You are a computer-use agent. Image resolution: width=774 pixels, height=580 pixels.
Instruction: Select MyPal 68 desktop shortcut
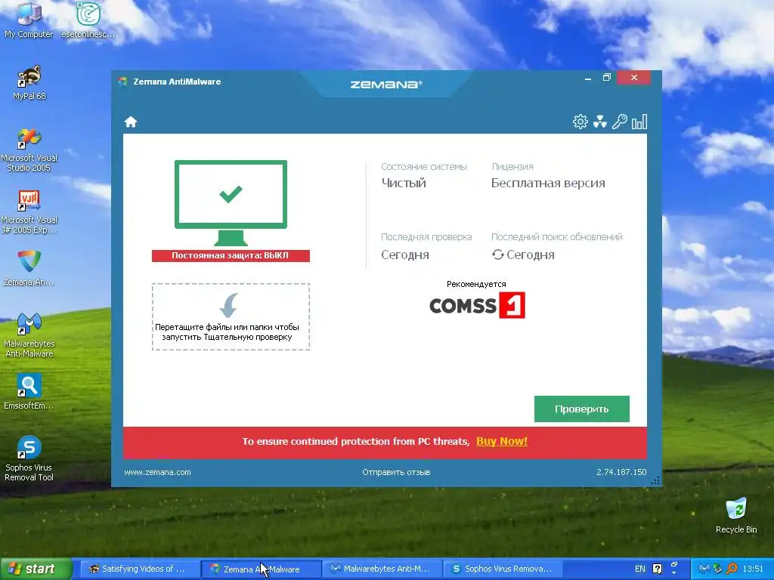pyautogui.click(x=29, y=82)
